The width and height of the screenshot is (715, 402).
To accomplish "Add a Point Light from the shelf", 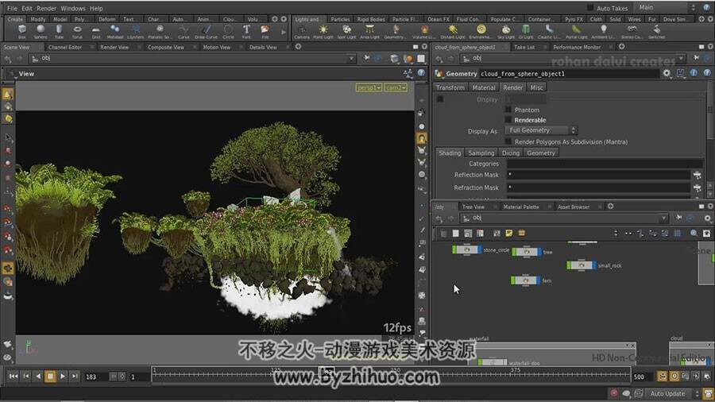I will pyautogui.click(x=323, y=32).
